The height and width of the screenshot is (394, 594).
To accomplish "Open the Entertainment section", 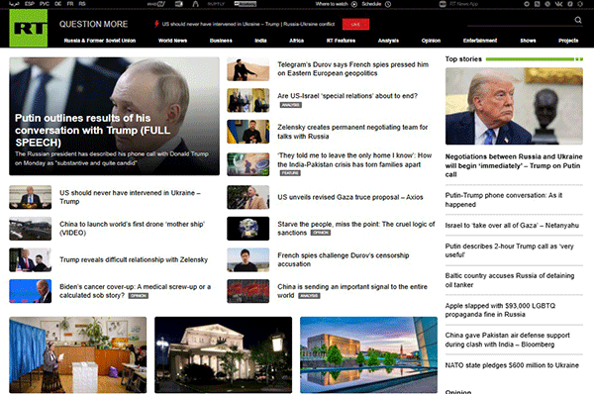I will (x=480, y=41).
